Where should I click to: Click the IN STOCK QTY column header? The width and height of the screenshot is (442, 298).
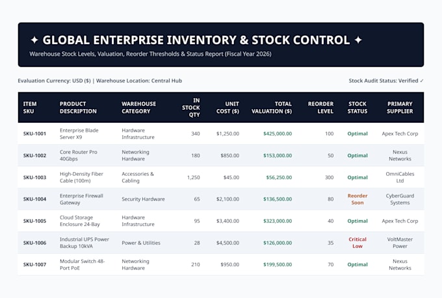pos(191,108)
